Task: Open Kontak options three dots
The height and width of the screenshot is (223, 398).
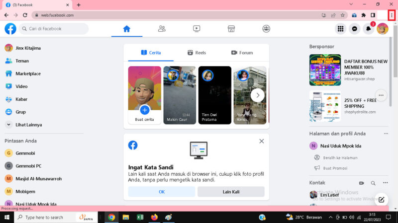Action: 385,183
